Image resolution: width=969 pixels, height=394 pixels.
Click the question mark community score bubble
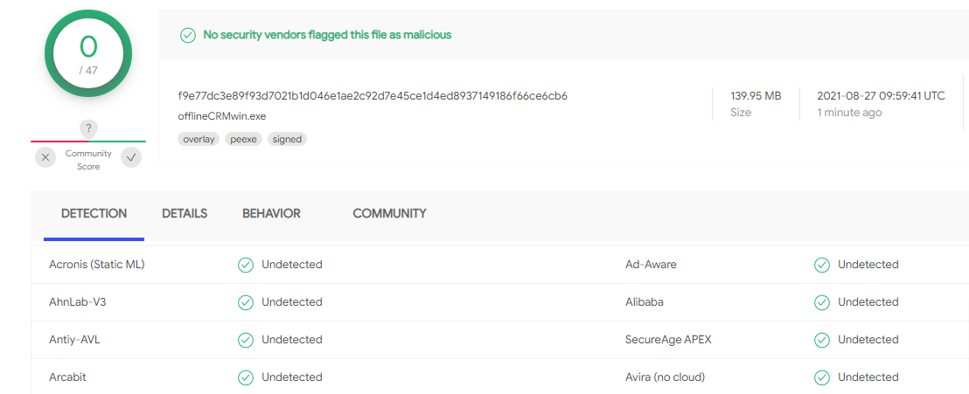click(x=88, y=128)
